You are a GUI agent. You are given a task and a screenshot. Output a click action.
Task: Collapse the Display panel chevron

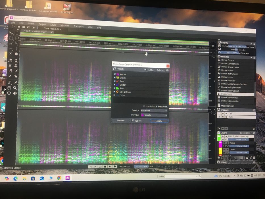tap(251, 43)
